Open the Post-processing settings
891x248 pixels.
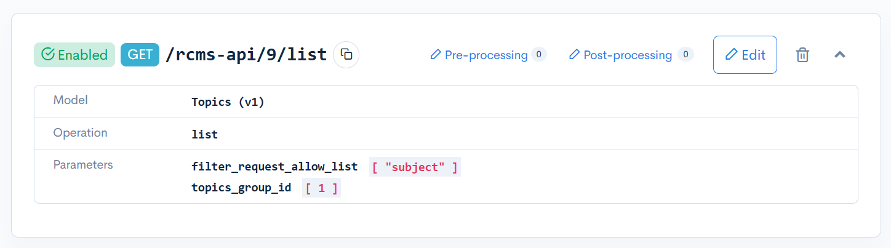click(620, 55)
